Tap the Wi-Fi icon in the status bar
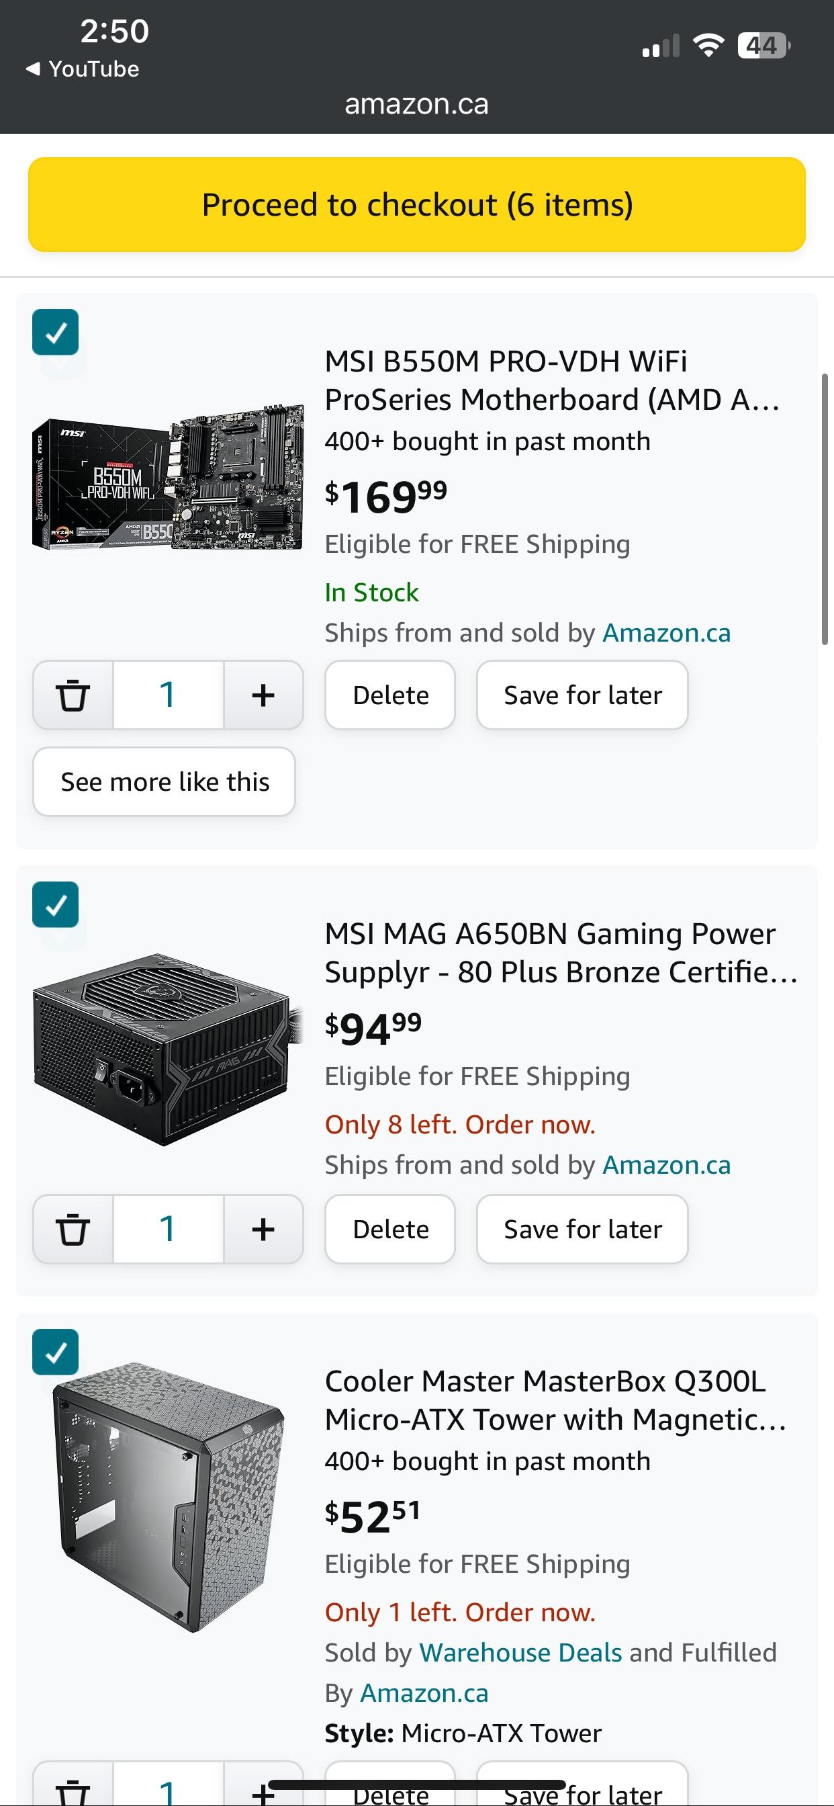The image size is (834, 1806). coord(707,46)
